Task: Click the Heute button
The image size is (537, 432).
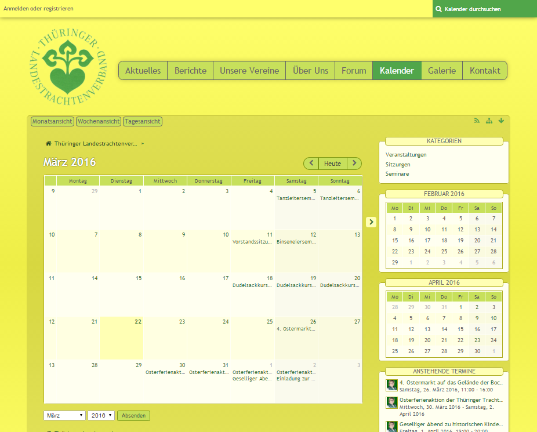Action: pos(332,164)
